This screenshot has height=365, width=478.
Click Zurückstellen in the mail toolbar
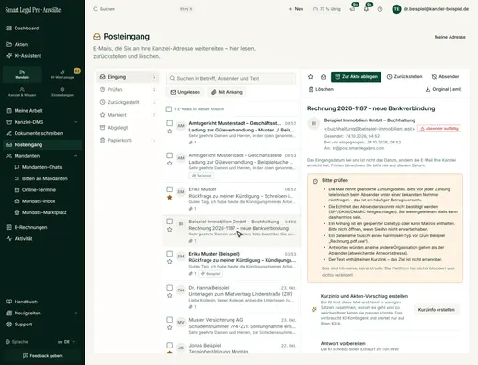click(404, 77)
